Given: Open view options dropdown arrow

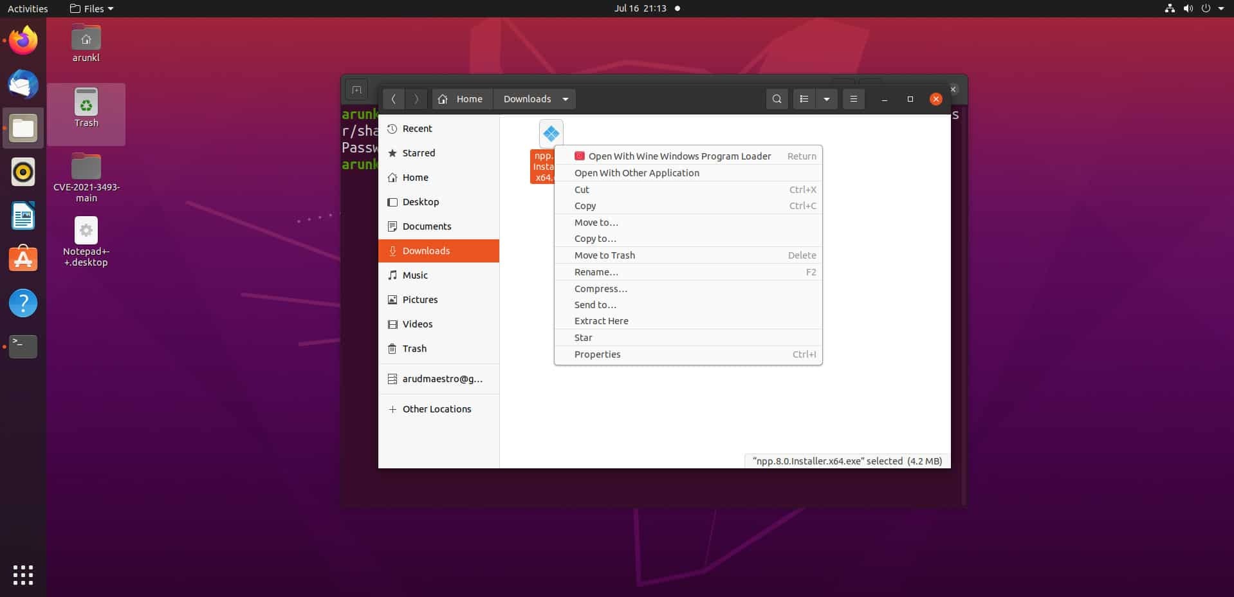Looking at the screenshot, I should click(827, 99).
